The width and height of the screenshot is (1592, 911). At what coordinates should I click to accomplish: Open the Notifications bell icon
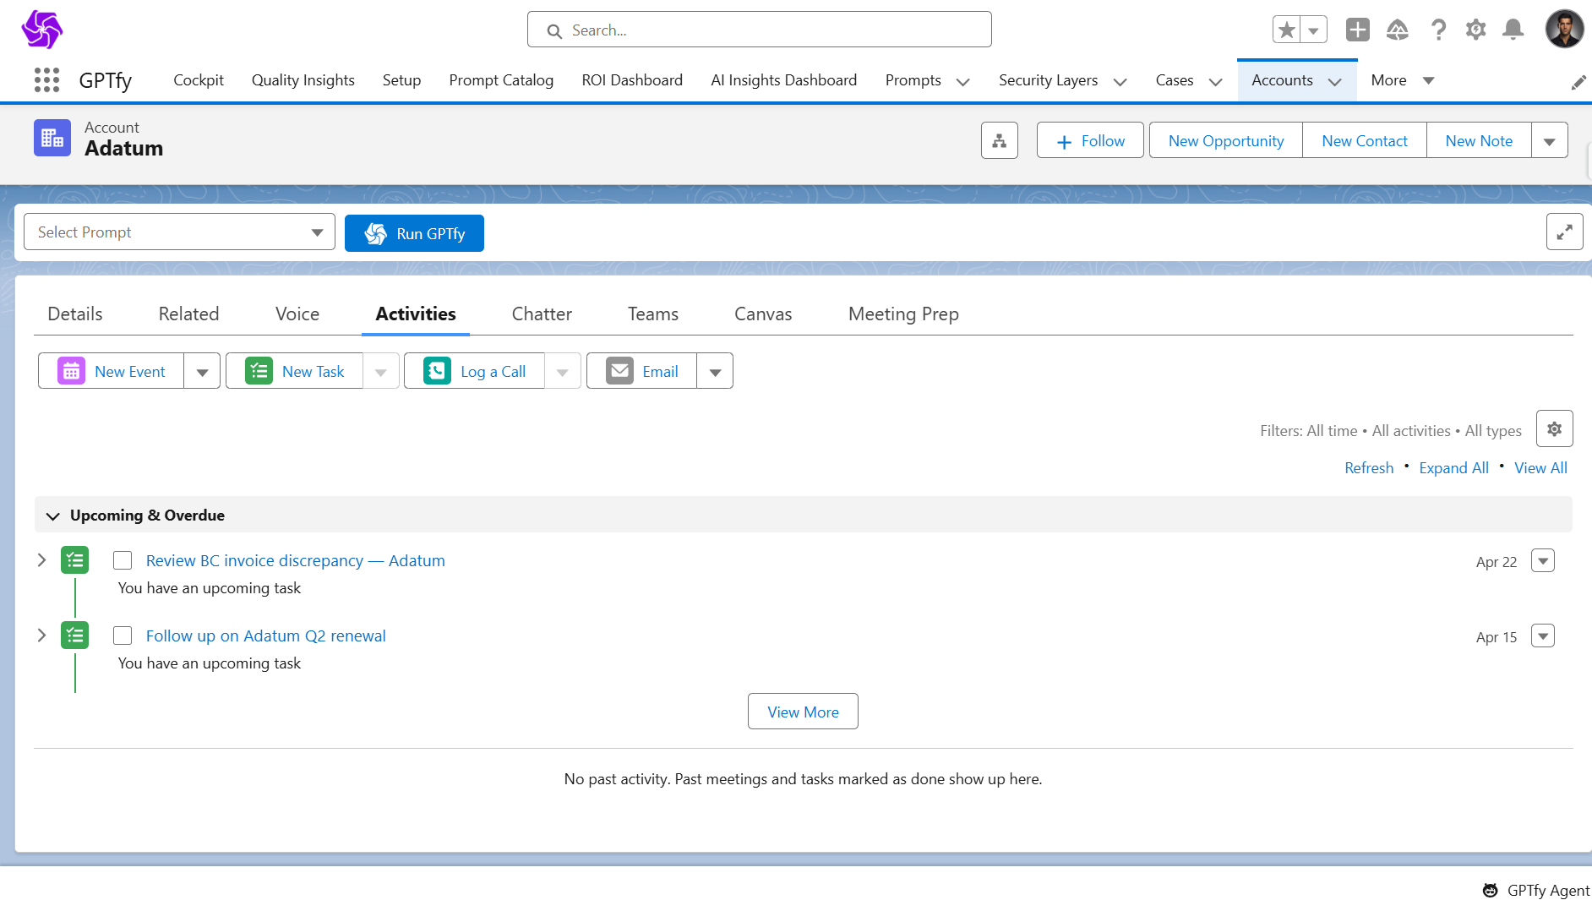pyautogui.click(x=1513, y=30)
